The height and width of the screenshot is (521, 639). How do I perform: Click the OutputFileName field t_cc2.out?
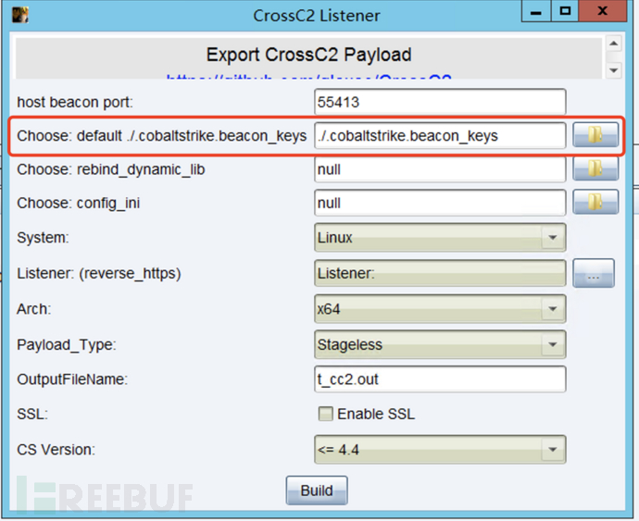point(440,379)
